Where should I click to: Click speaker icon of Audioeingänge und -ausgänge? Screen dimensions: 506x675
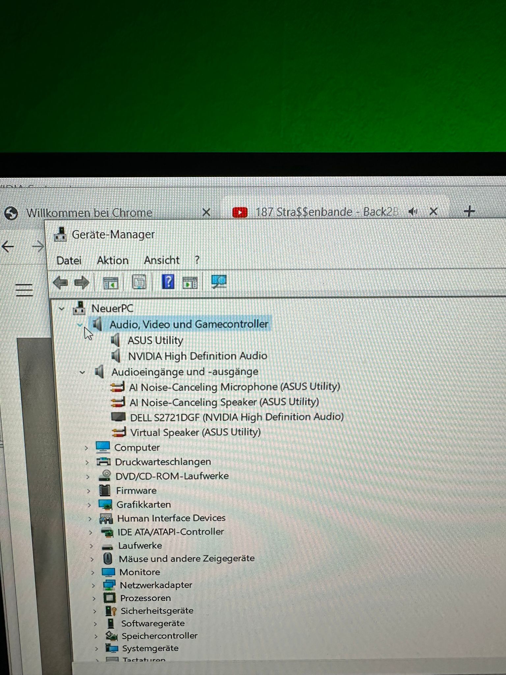point(99,371)
